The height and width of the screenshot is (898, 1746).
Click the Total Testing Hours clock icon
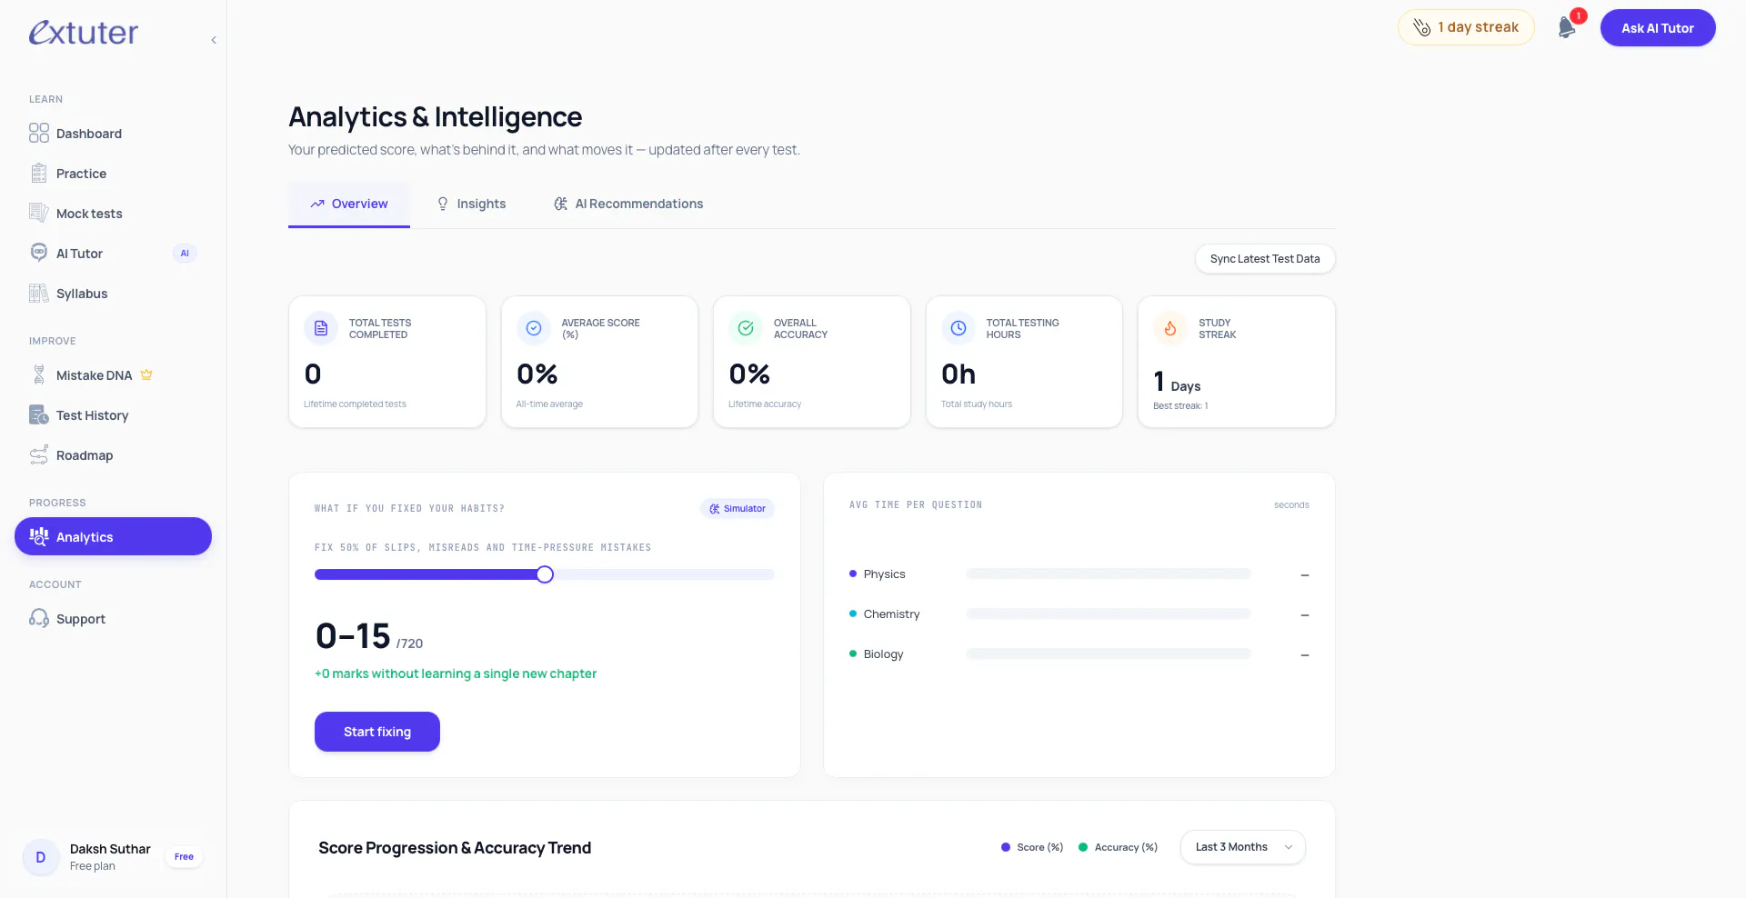pos(958,328)
